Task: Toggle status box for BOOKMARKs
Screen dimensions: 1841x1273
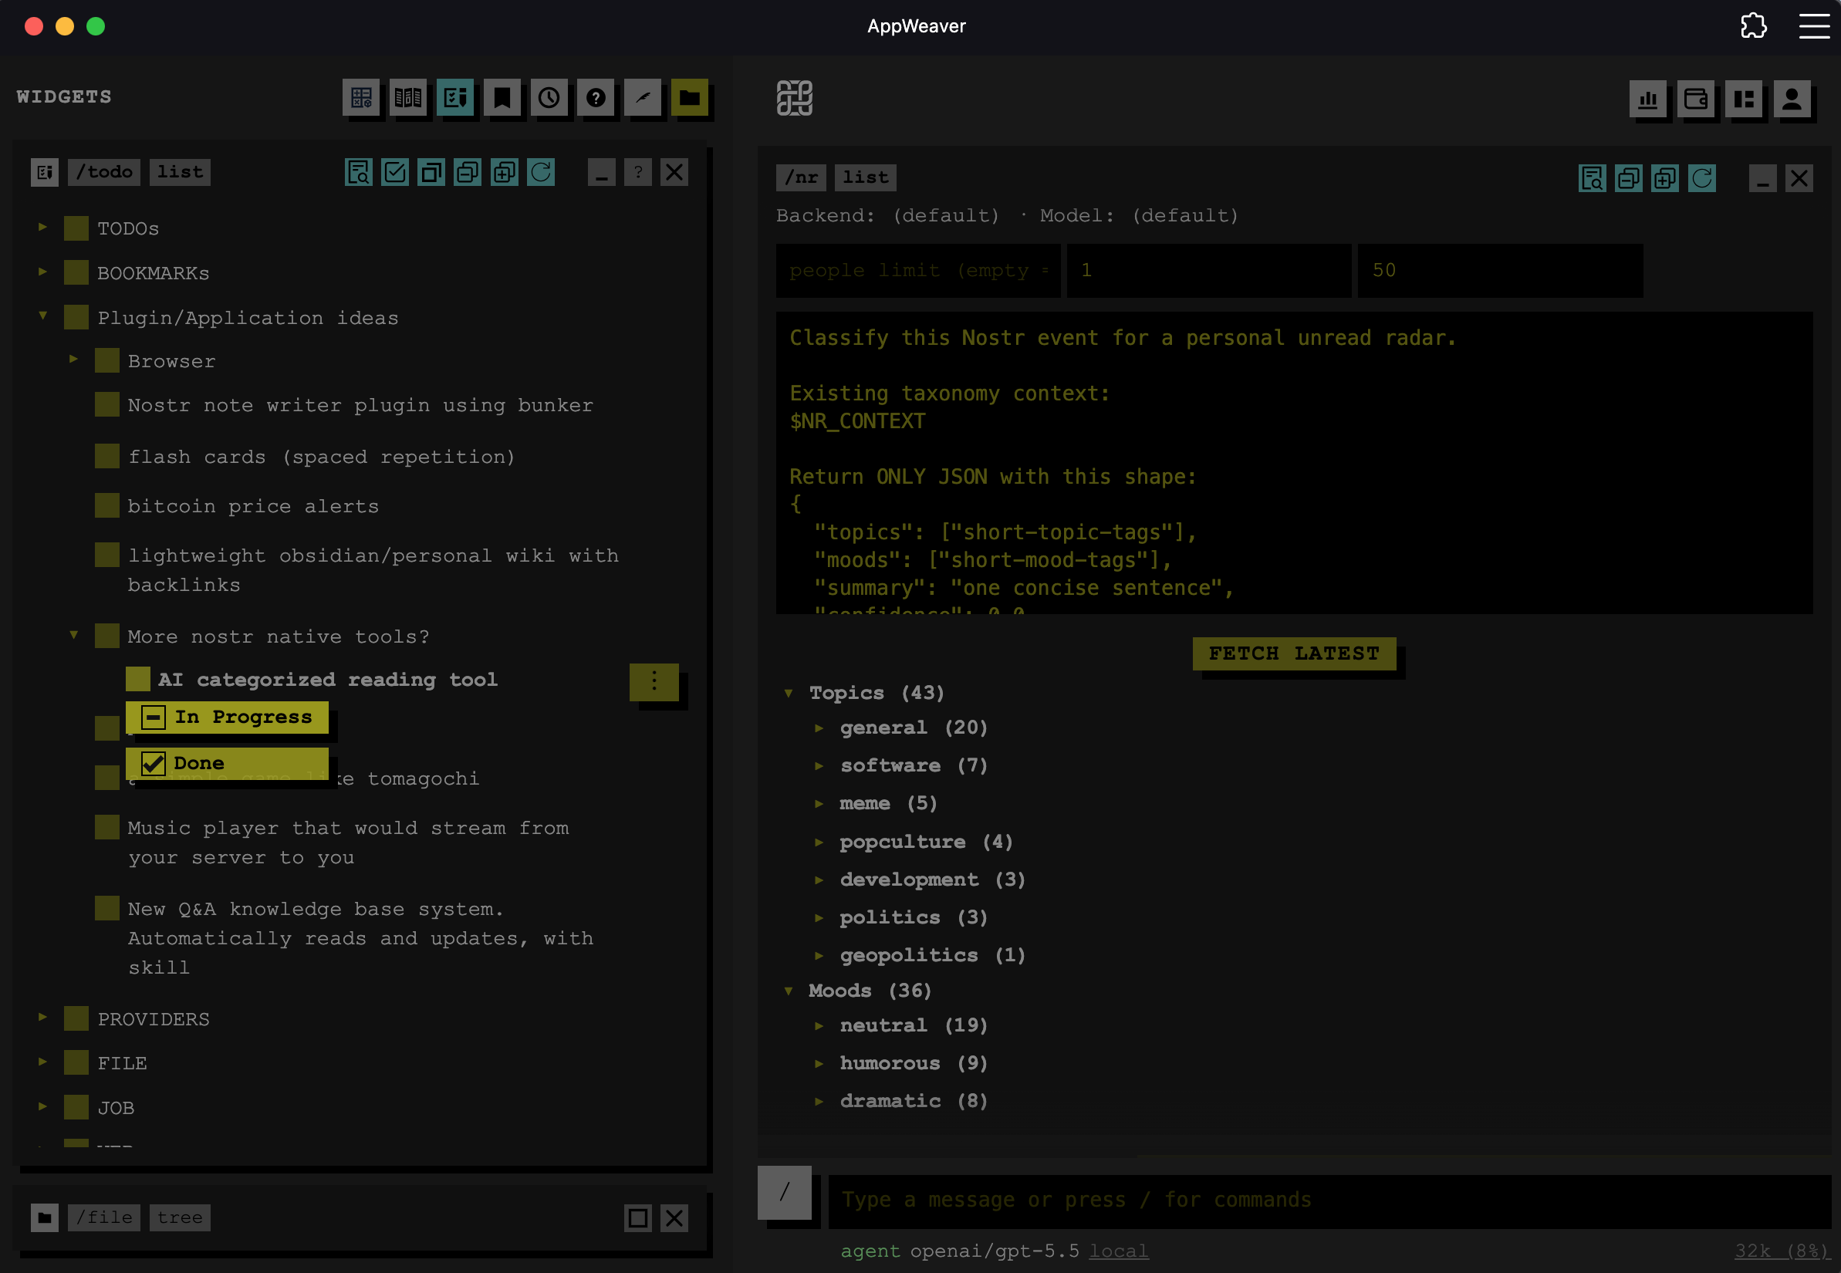Action: tap(76, 273)
